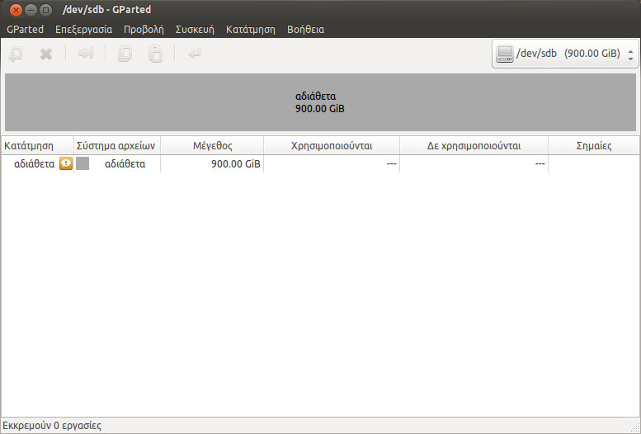Viewport: 641px width, 434px height.
Task: Open the Βοήθεια menu
Action: coord(306,30)
